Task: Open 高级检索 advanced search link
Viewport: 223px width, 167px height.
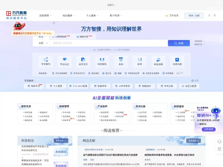Action: point(200,41)
